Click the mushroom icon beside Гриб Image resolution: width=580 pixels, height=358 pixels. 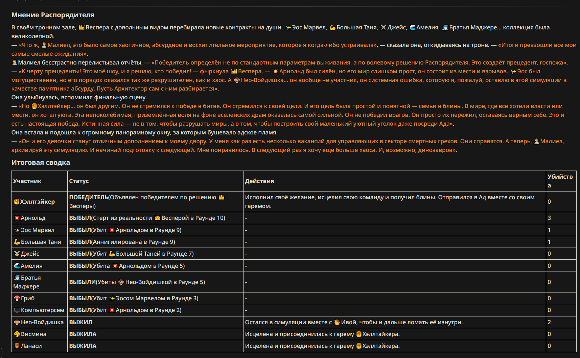(17, 298)
